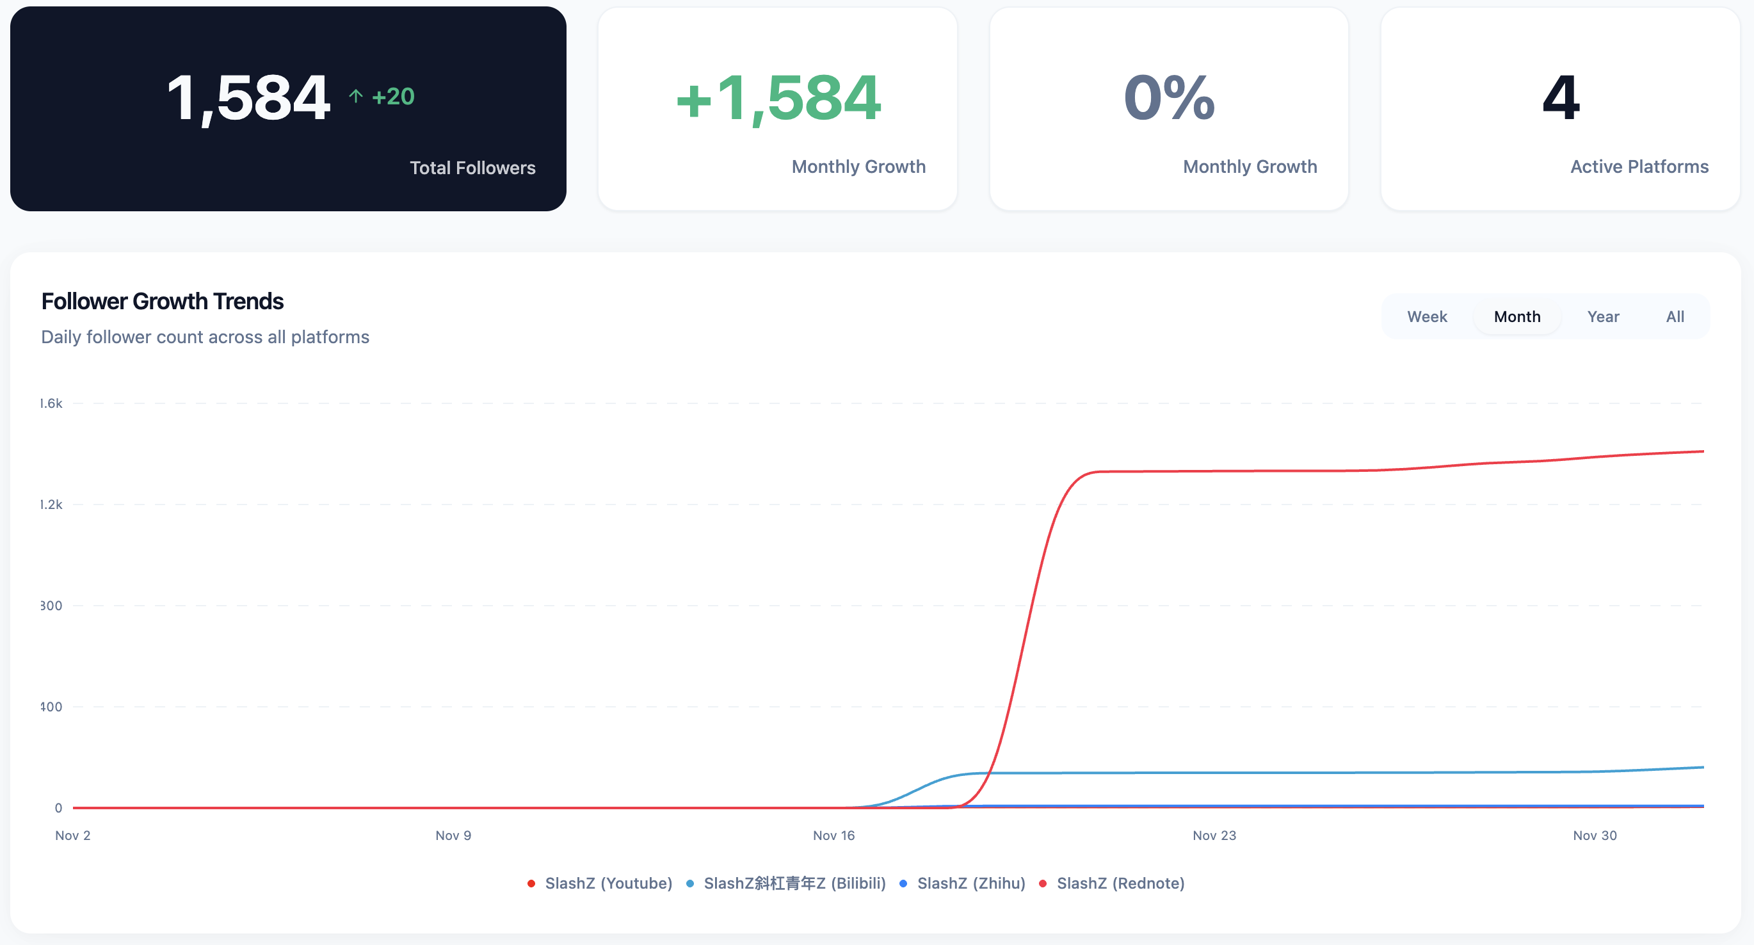Click the green up arrow icon
This screenshot has height=945, width=1754.
click(x=355, y=96)
